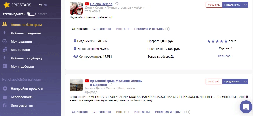Click Предложить button for Helena Belena
The image size is (253, 116).
(232, 5)
